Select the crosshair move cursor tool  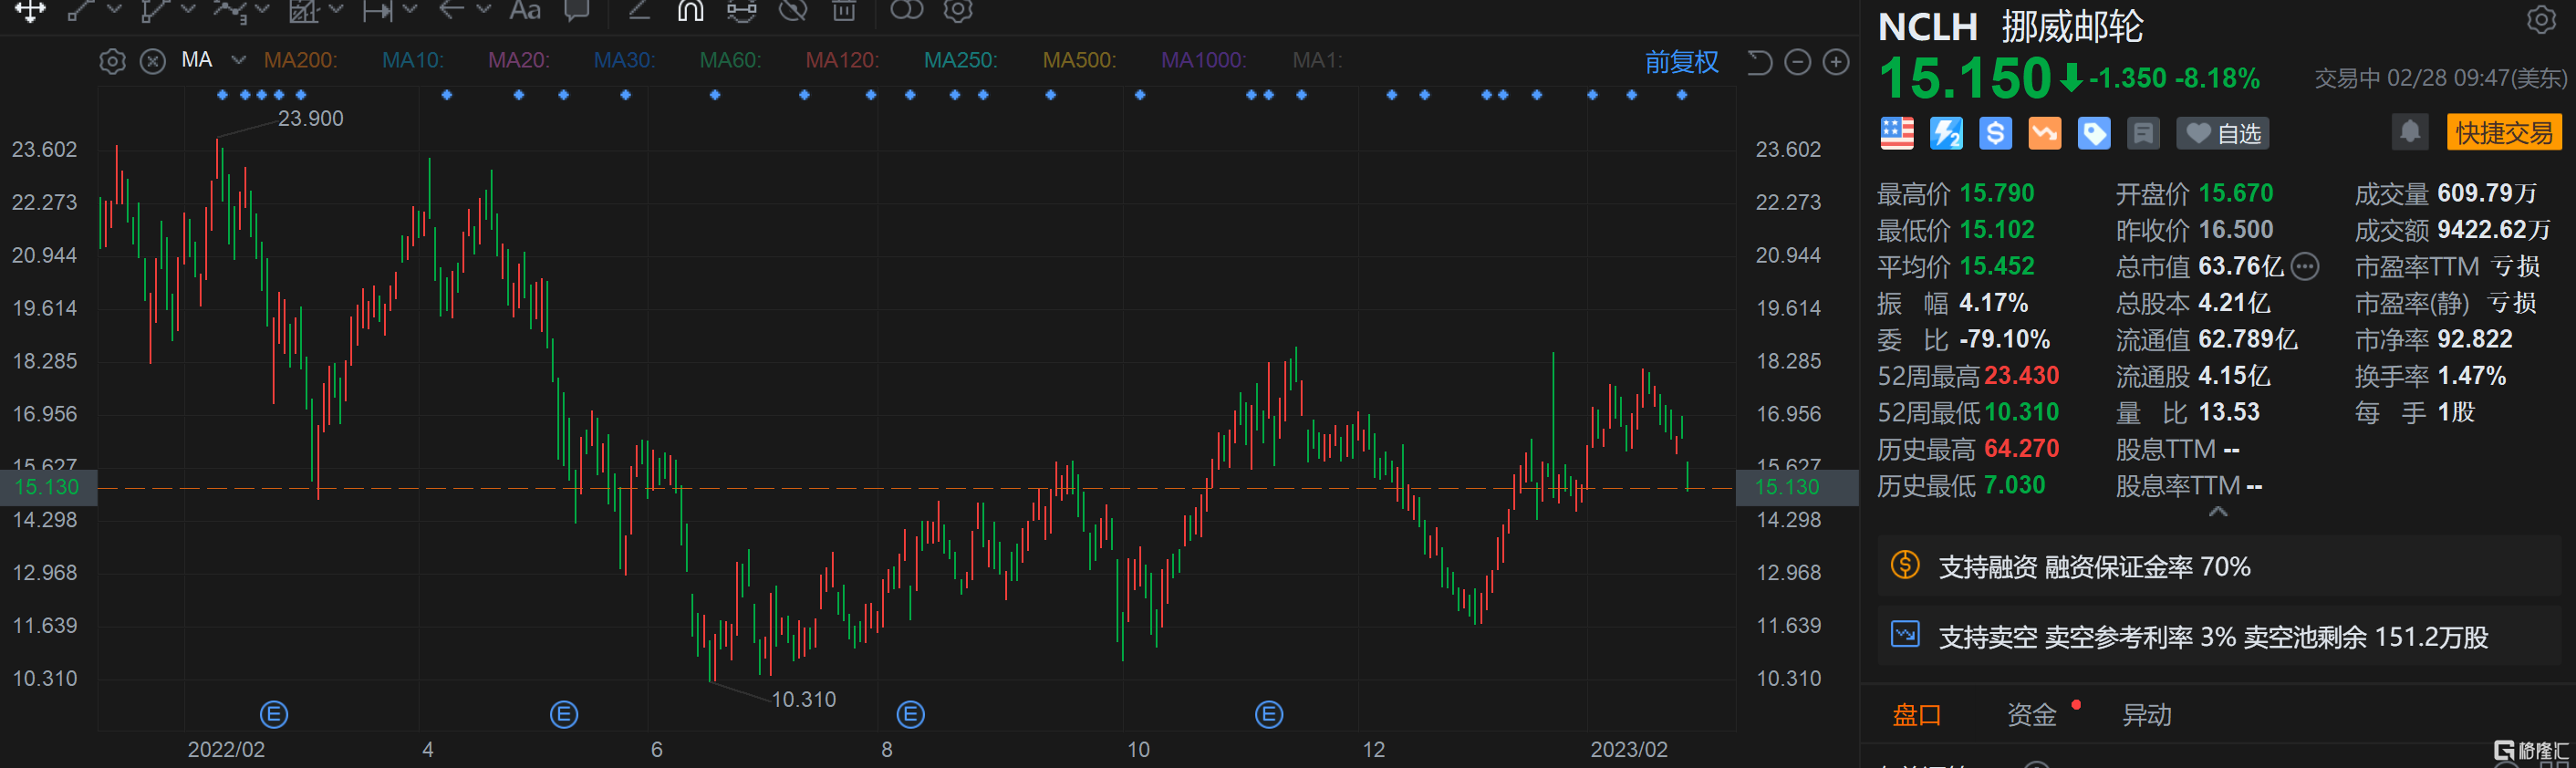(30, 11)
